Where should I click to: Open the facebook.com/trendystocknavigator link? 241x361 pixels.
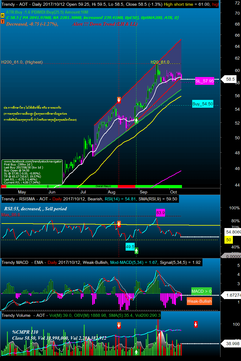point(32,161)
